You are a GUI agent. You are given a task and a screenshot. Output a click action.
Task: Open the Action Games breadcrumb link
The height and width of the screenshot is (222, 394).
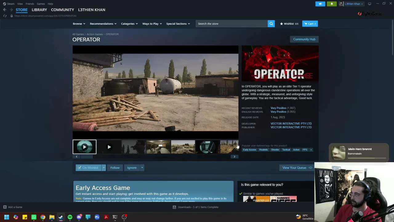pyautogui.click(x=95, y=34)
